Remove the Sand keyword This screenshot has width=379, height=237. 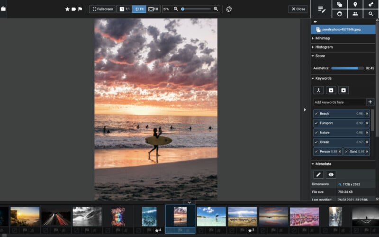coord(367,152)
